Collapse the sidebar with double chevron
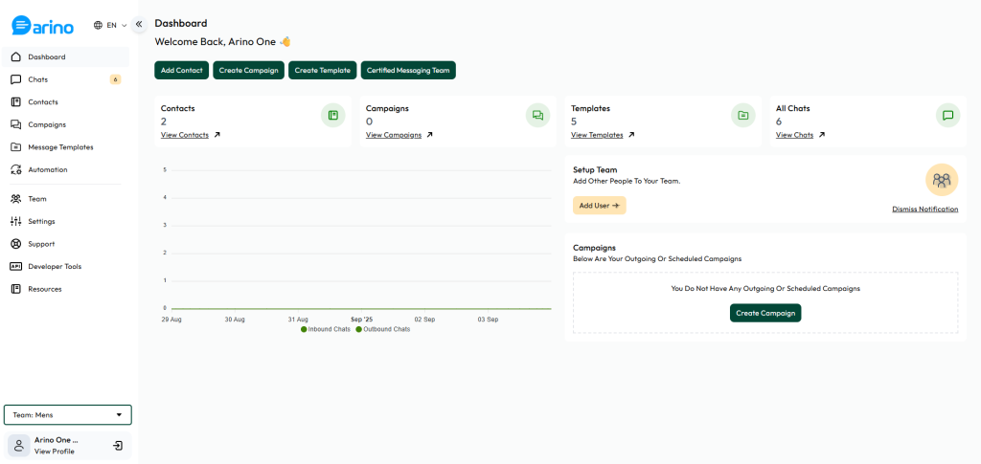 [139, 24]
